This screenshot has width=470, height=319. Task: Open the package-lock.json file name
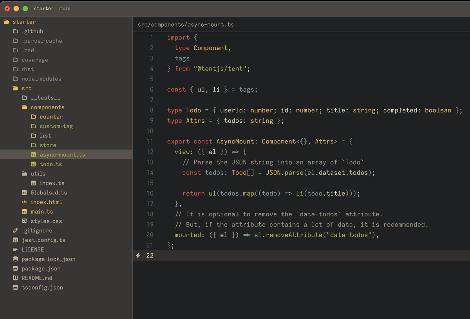pyautogui.click(x=49, y=259)
